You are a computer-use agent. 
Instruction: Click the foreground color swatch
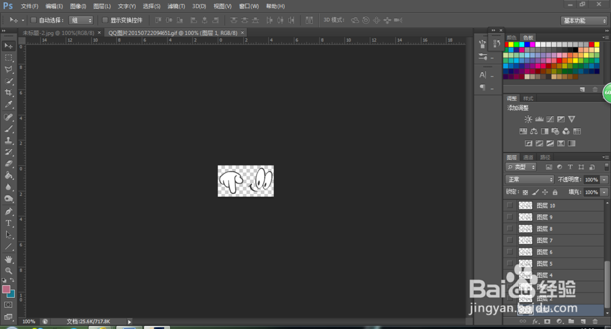coord(6,289)
